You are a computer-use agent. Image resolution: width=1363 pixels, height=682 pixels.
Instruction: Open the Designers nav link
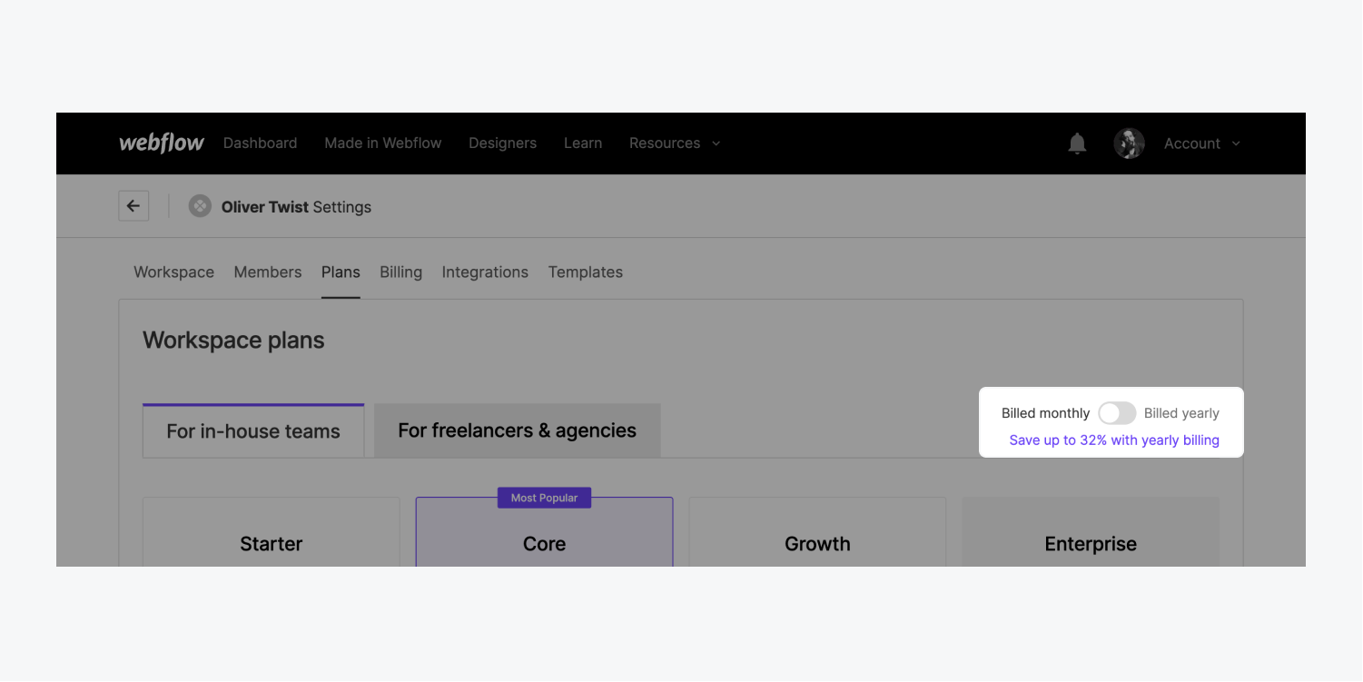point(502,143)
